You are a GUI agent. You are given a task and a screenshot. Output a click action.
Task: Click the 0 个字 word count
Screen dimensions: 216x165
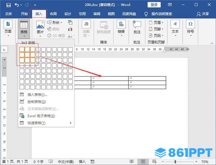38,161
